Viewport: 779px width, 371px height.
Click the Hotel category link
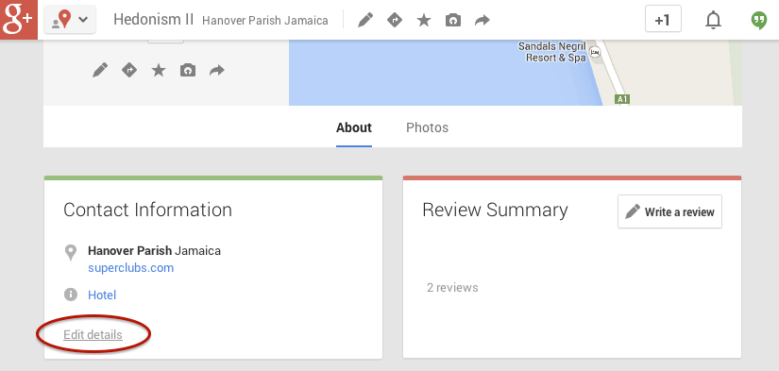pos(102,295)
